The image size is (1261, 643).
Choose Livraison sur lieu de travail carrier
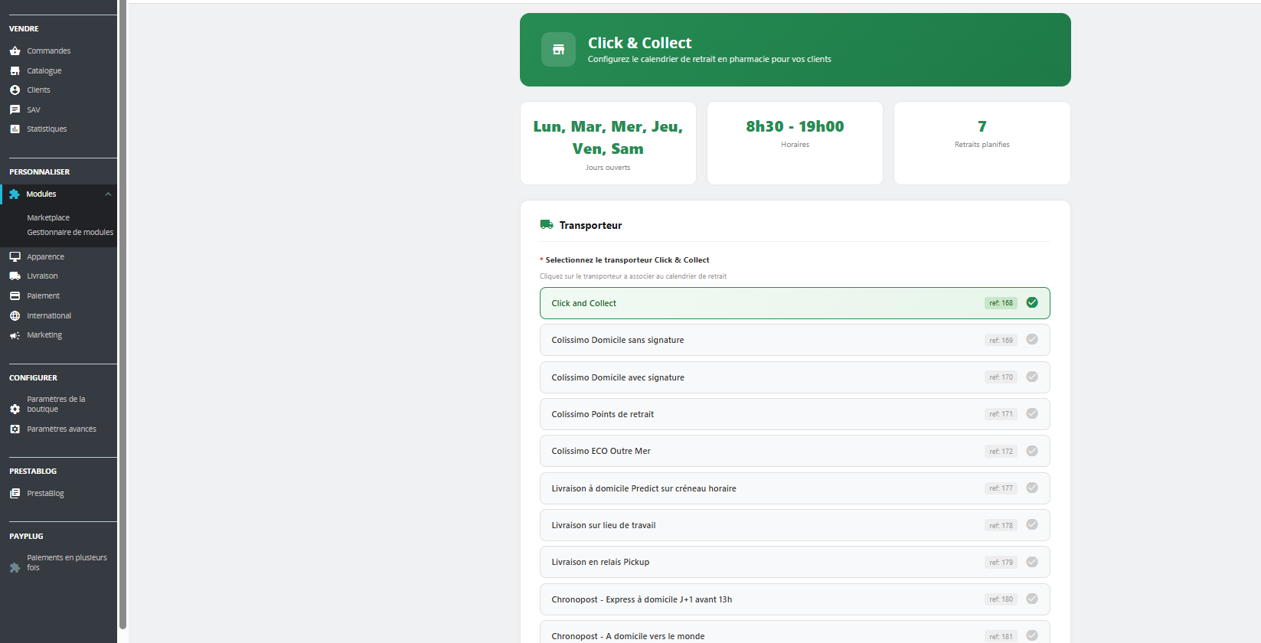795,525
